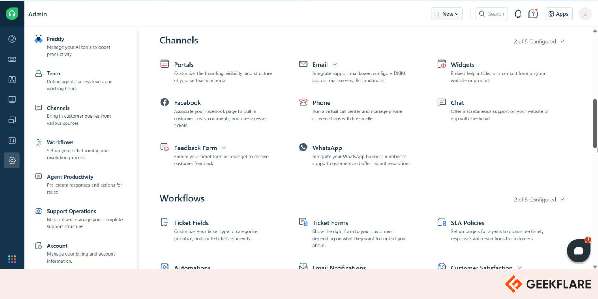Viewport: 598px width, 299px height.
Task: Expand Channels 2 of 8 Configured chevron
Action: point(562,41)
